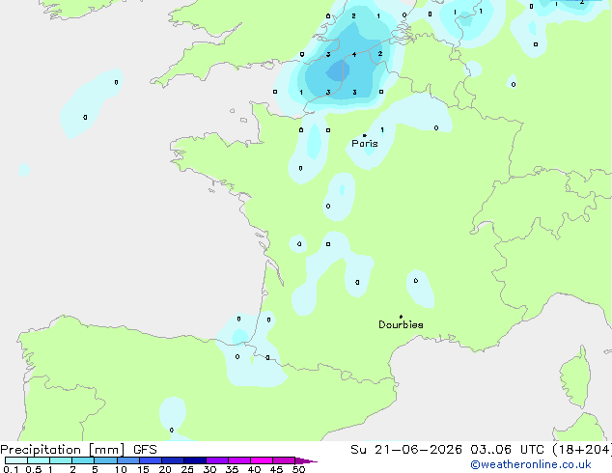Select the Dourbies location dot marker
Viewport: 612px width, 473px height.
(x=401, y=317)
